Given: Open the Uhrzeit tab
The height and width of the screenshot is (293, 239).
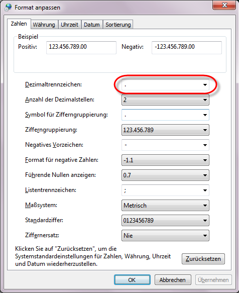Looking at the screenshot, I should [x=69, y=25].
